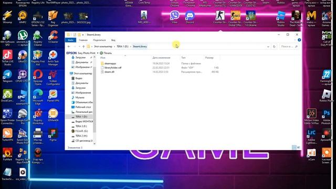Click TERA 1 (D:) in address breadcrumb
This screenshot has height=189, width=336.
[122, 47]
